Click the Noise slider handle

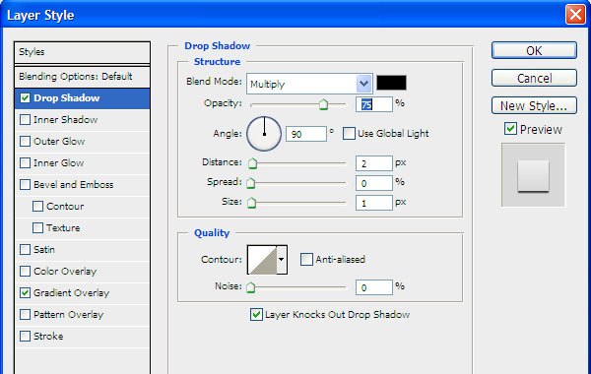pos(250,287)
